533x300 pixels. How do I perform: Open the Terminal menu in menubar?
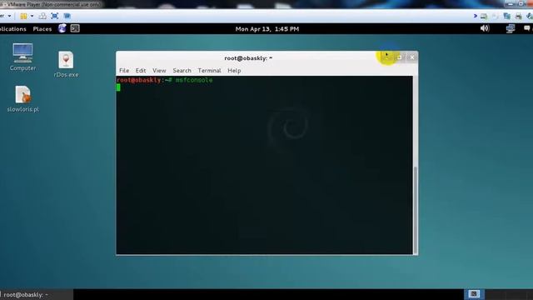[209, 70]
